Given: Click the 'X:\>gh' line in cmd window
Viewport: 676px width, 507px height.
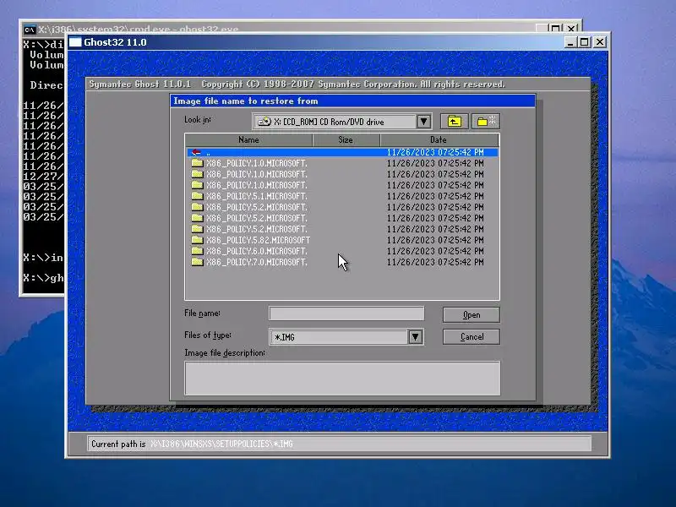Looking at the screenshot, I should click(43, 278).
